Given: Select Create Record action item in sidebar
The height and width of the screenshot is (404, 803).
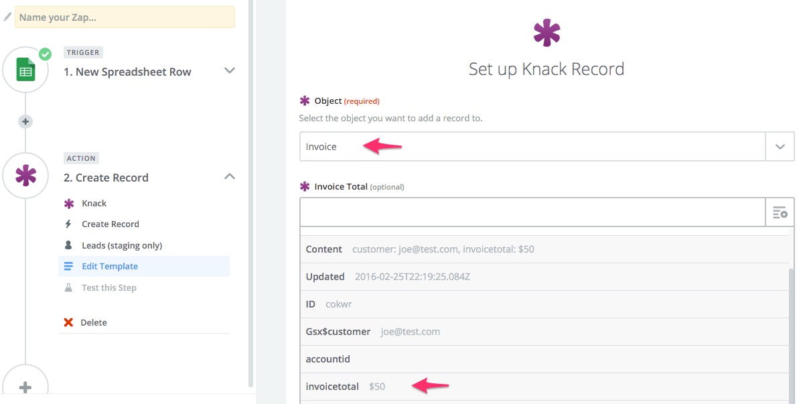Looking at the screenshot, I should [x=111, y=224].
